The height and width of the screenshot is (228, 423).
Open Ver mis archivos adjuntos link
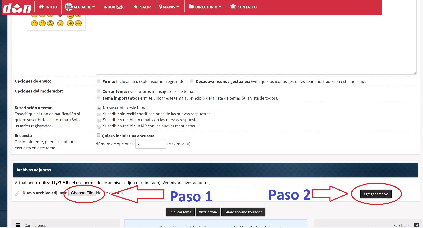point(186,183)
